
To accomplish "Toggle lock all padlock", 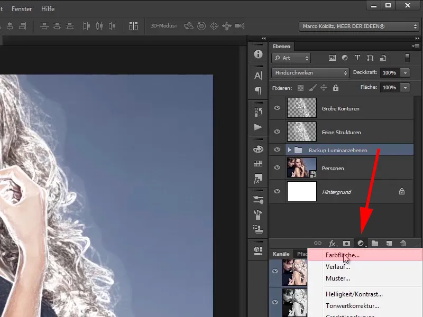I will [x=336, y=88].
